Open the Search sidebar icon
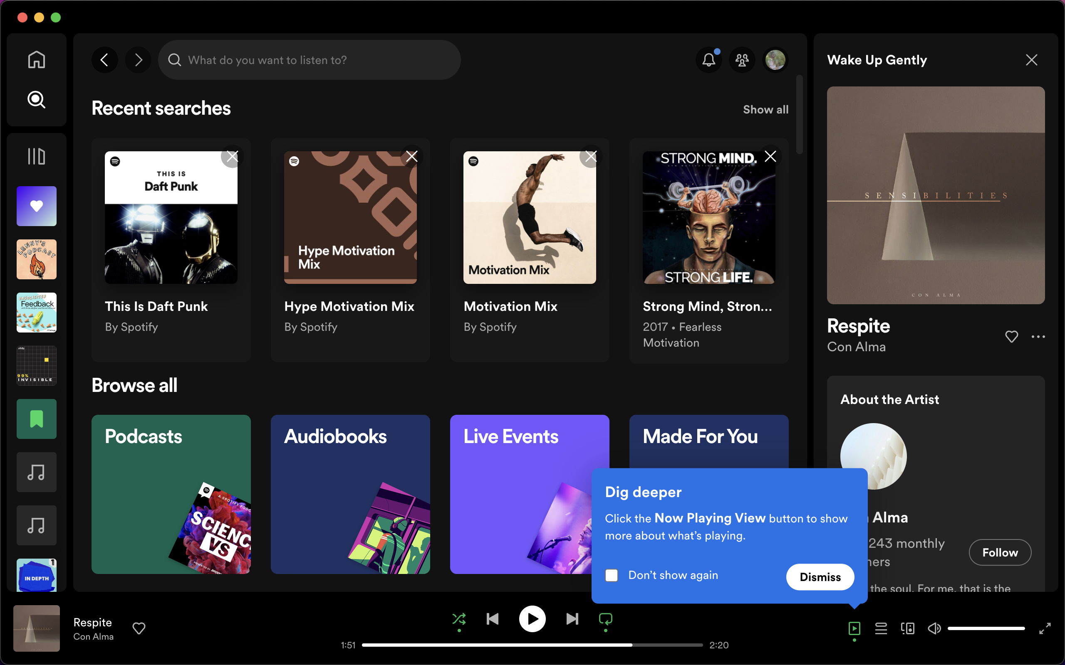The image size is (1065, 665). click(37, 99)
